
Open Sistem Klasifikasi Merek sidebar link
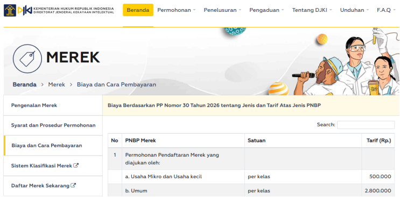click(53, 166)
